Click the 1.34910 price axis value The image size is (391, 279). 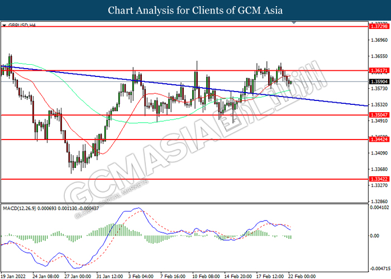coord(379,121)
